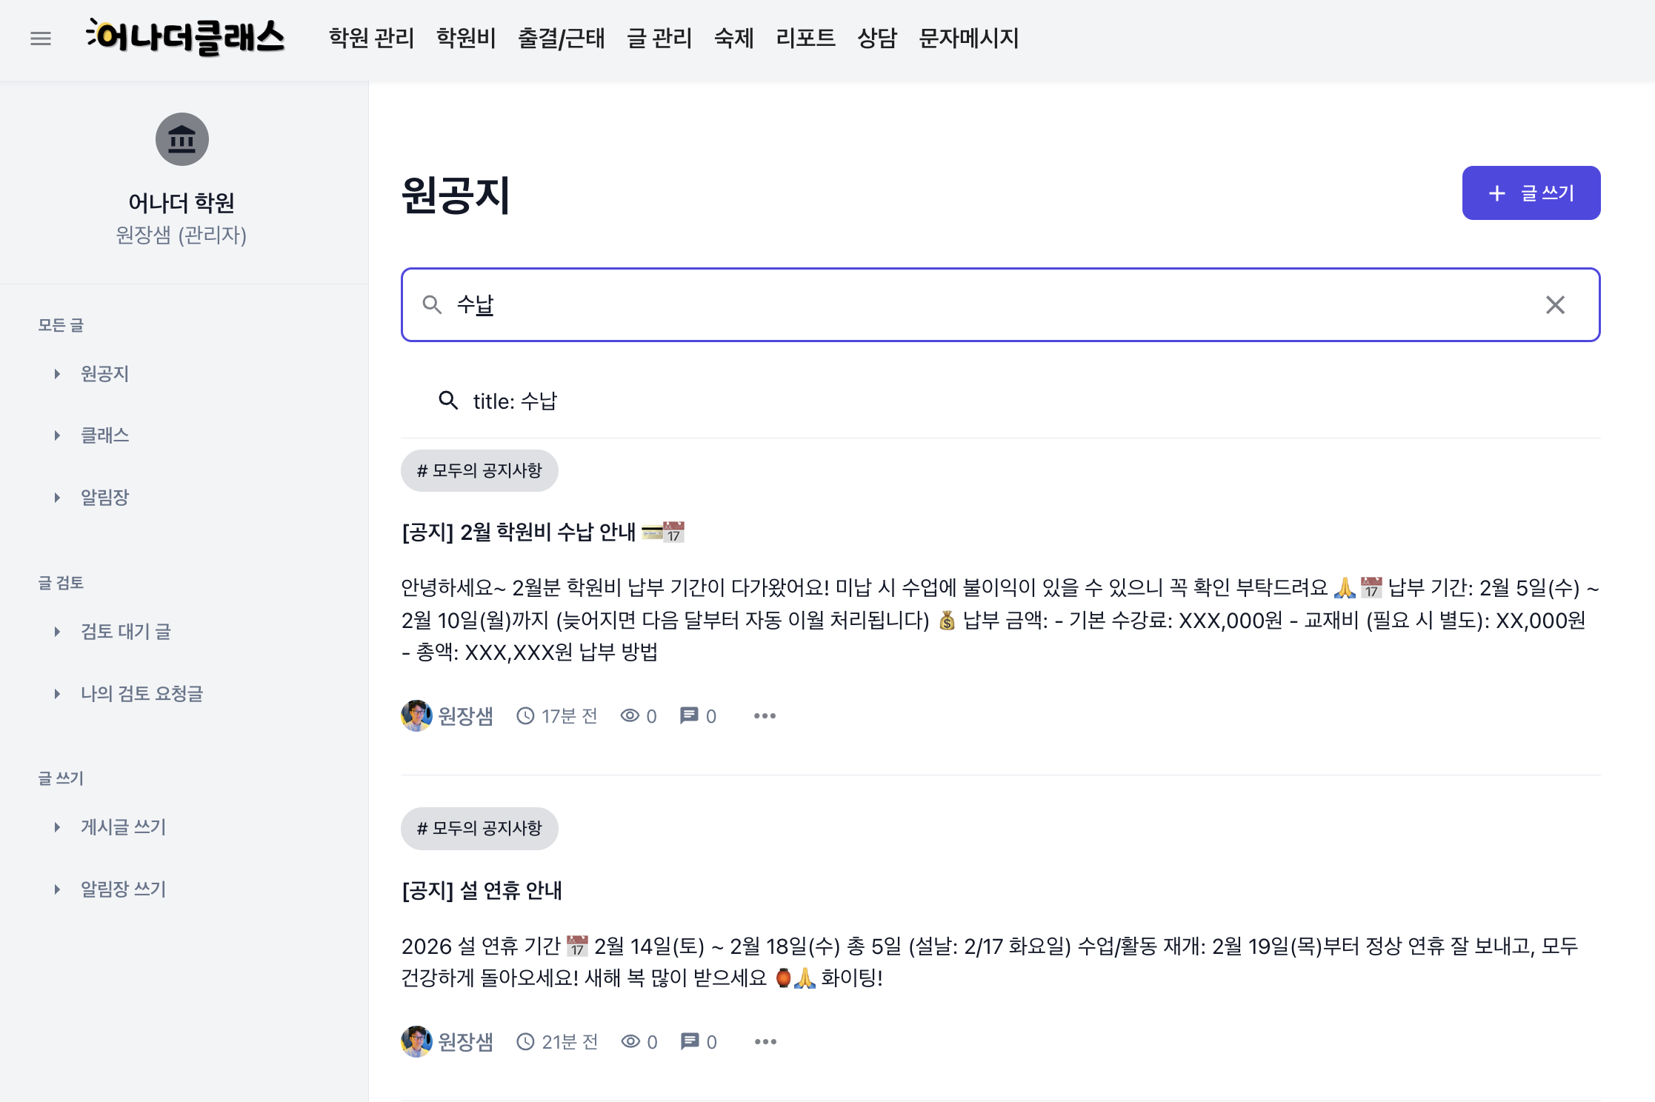Click view count eye on 설 연휴 post
Screen dimensions: 1655x1102
coord(630,1042)
